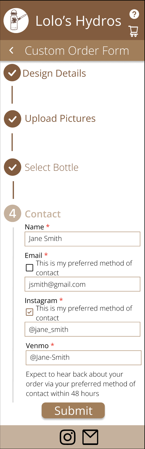This screenshot has width=145, height=449.
Task: Go back using the left arrow
Action: (11, 50)
